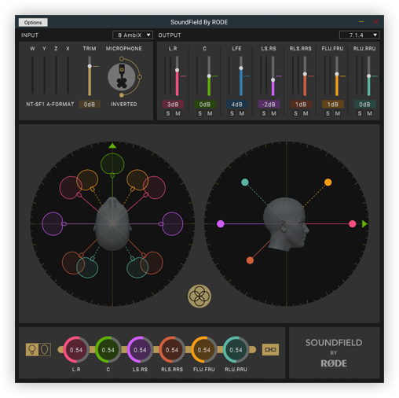Viewport: 399px width, 398px height.
Task: Click the link channels chain icon
Action: (270, 349)
